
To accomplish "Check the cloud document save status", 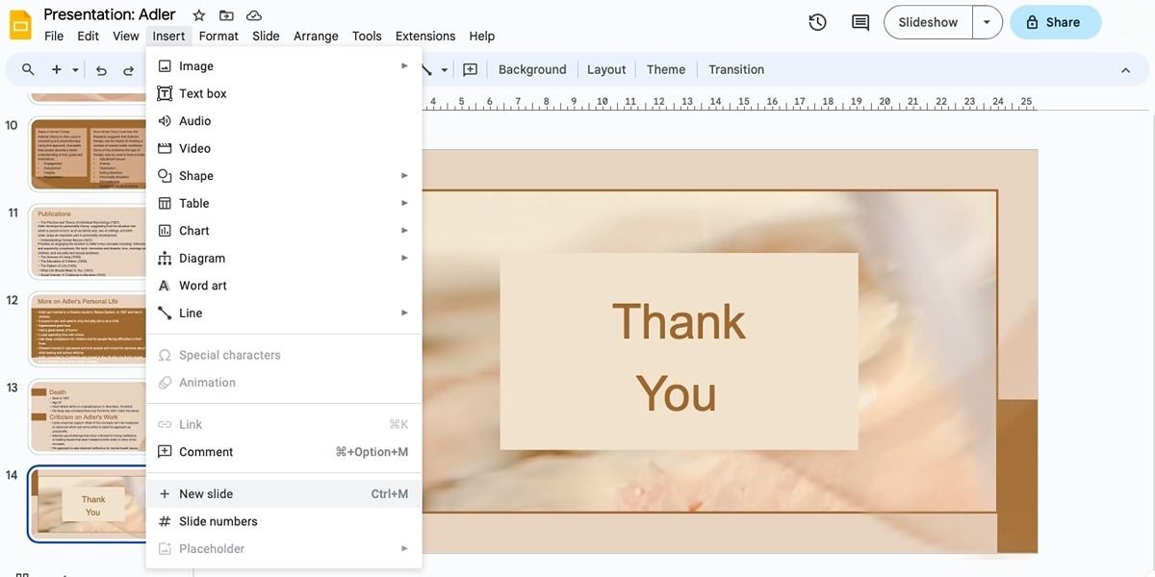I will 253,14.
